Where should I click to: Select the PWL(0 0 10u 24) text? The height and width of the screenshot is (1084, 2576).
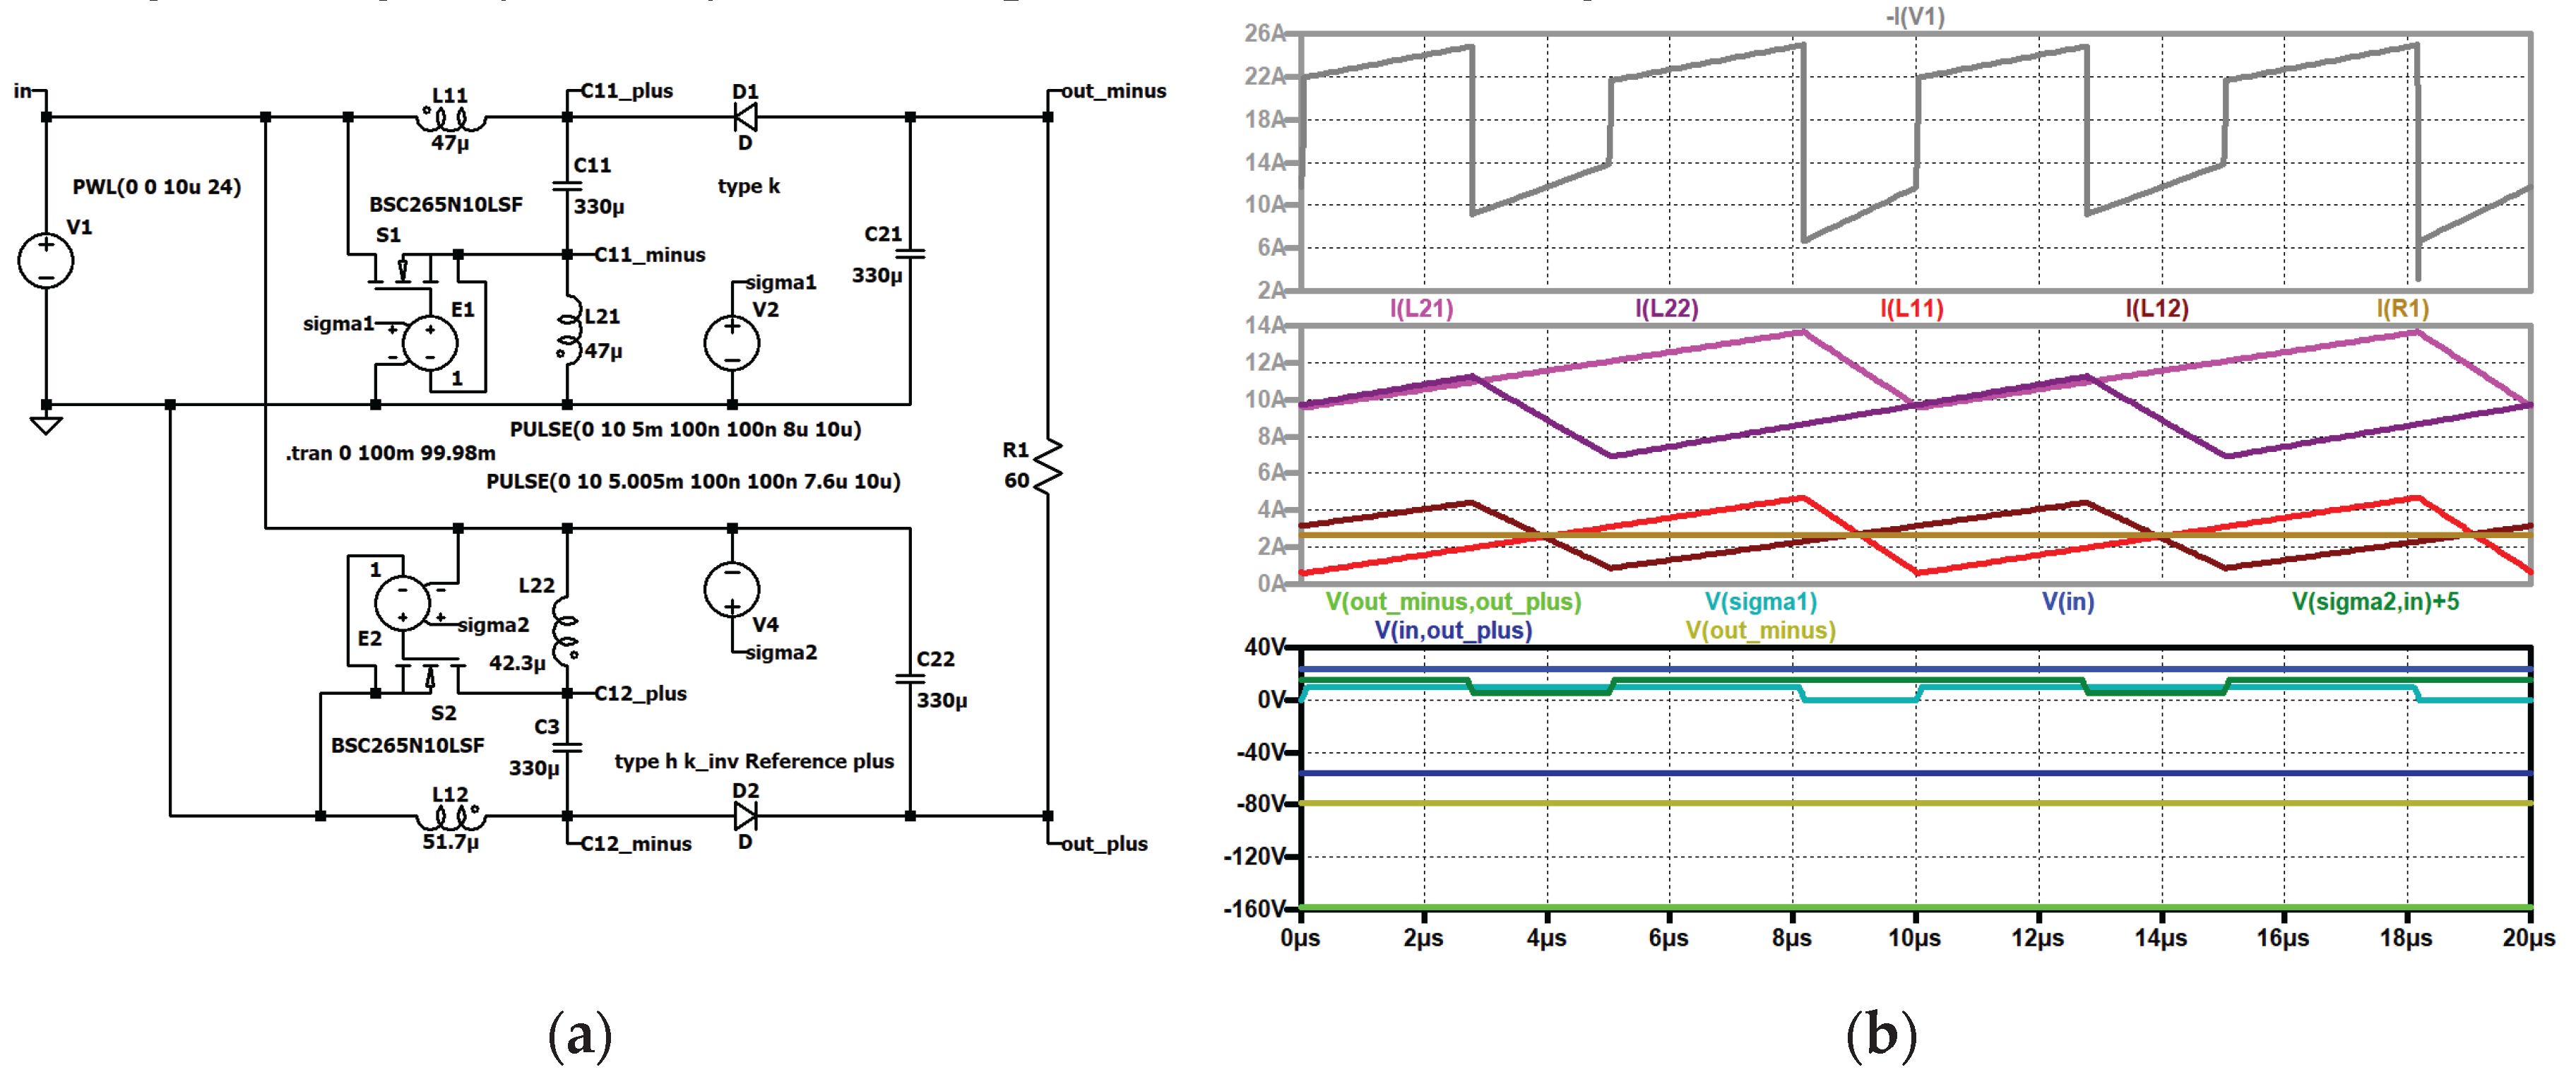157,187
